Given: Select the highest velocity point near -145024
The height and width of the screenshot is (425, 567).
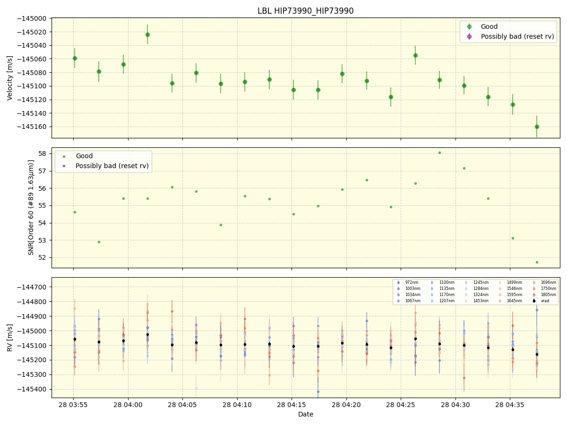Looking at the screenshot, I should pos(147,34).
